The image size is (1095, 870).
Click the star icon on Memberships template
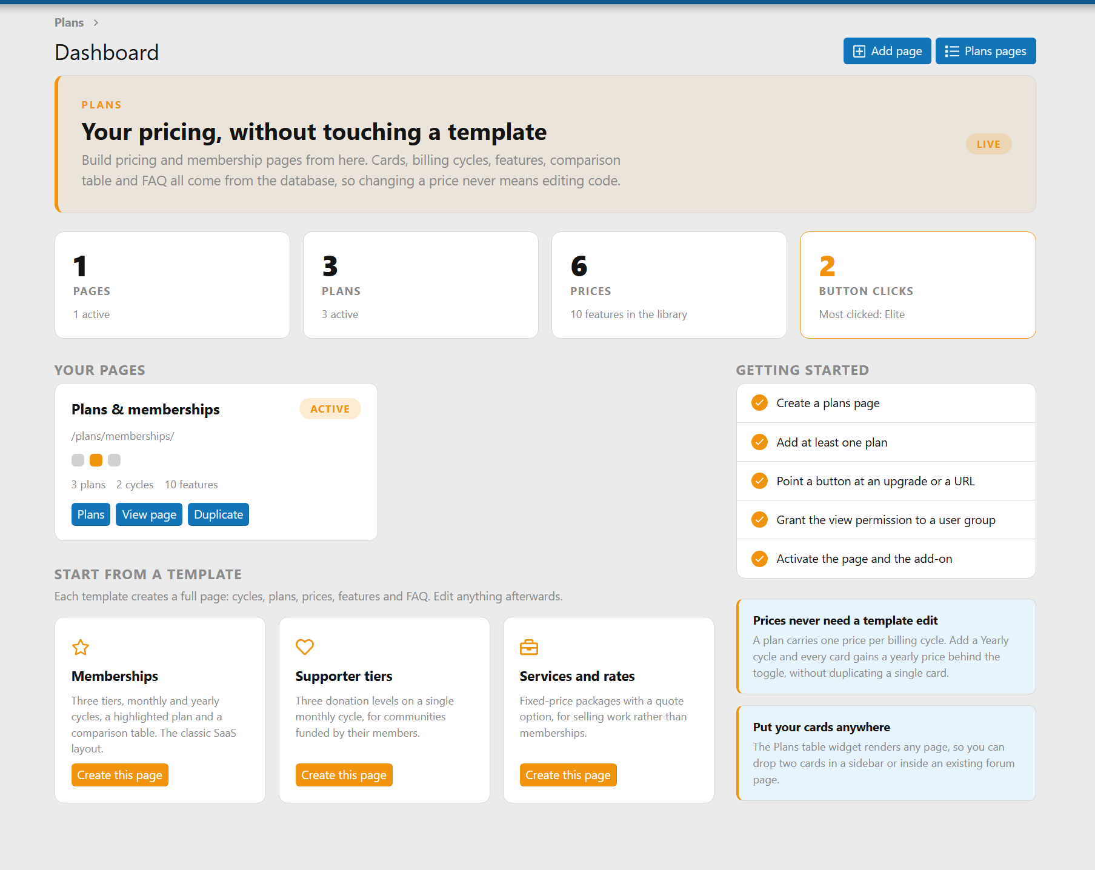click(x=81, y=648)
